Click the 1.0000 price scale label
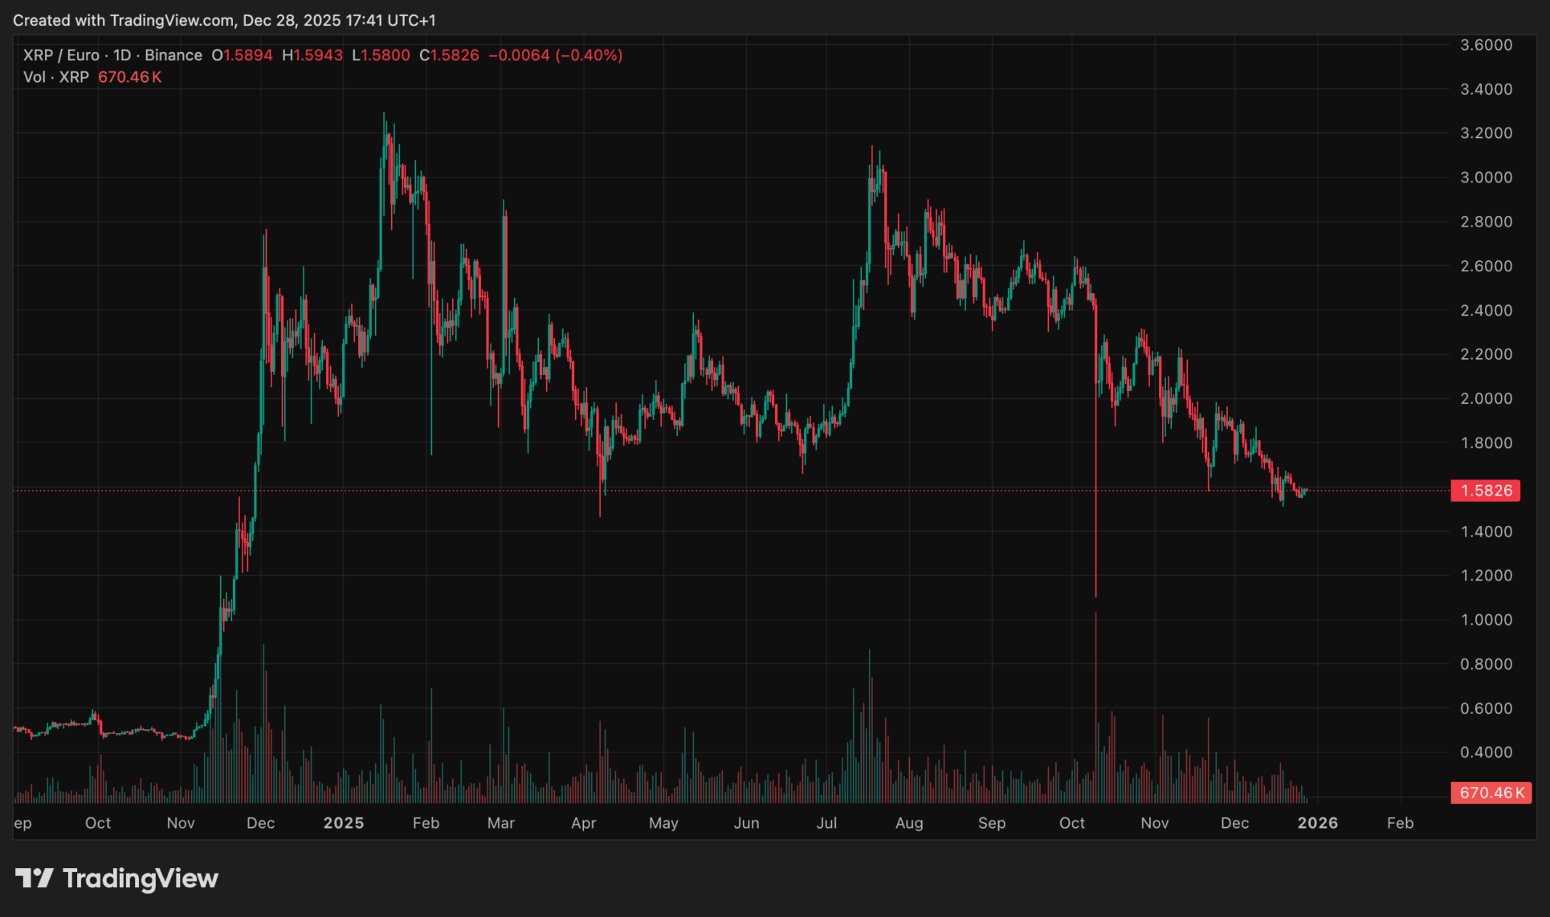The image size is (1550, 917). tap(1486, 620)
